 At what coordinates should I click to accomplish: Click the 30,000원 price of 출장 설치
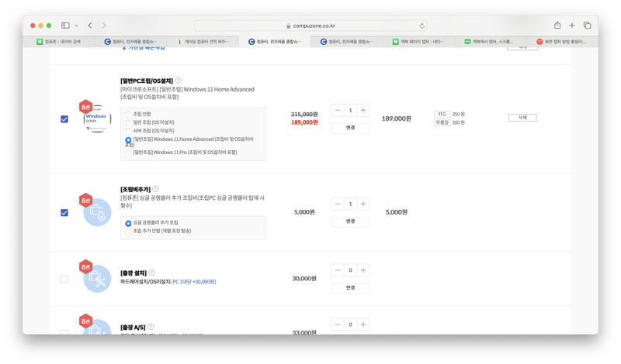pyautogui.click(x=304, y=279)
